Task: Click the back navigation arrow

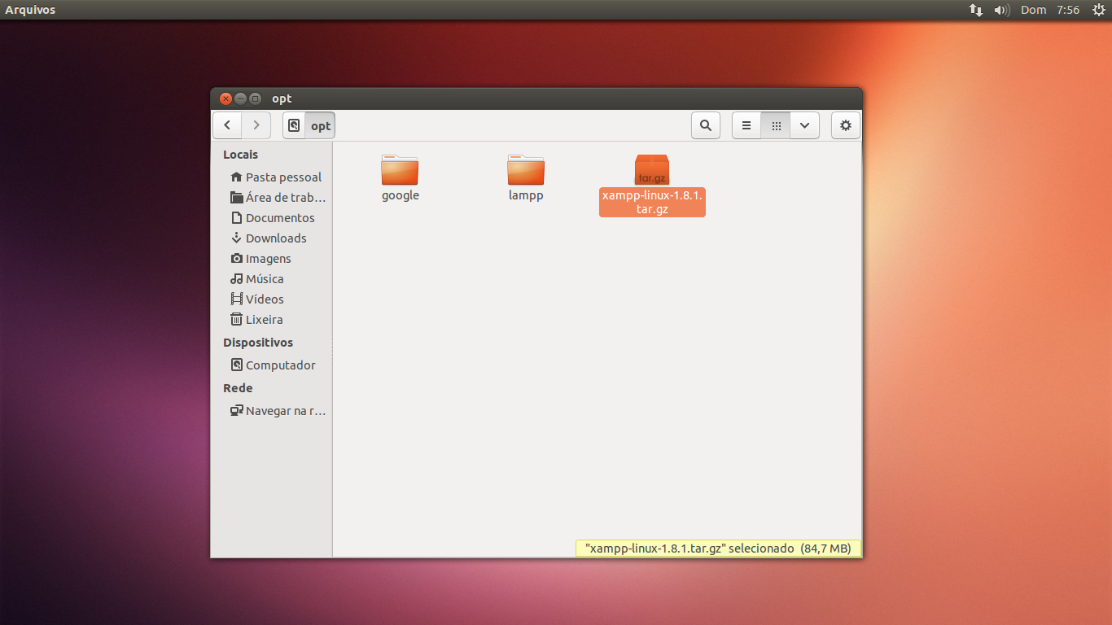Action: (227, 125)
